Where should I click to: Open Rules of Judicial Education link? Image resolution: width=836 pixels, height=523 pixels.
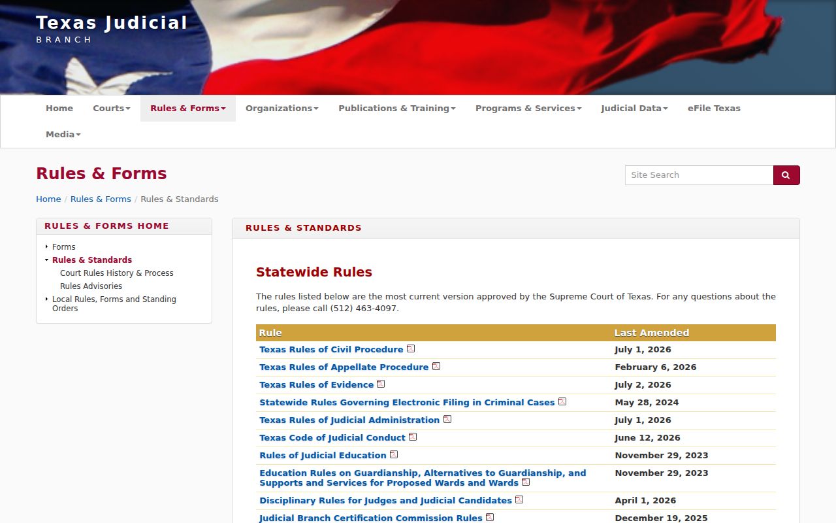323,455
